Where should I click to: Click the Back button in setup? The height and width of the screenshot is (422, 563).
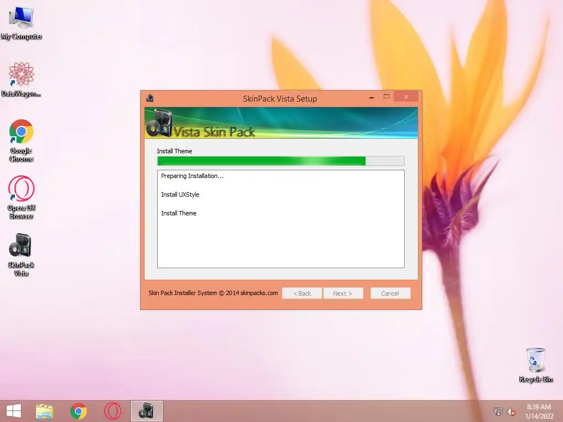pyautogui.click(x=302, y=293)
